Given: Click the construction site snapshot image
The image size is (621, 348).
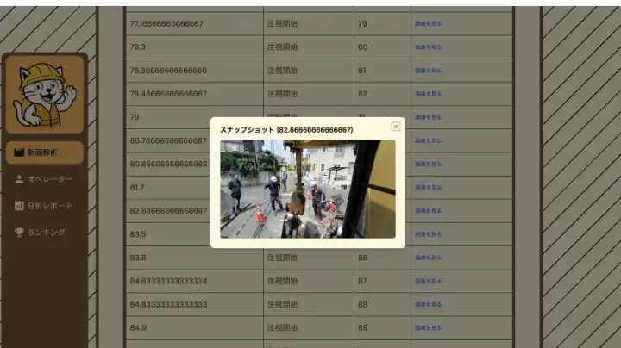Looking at the screenshot, I should (x=307, y=189).
